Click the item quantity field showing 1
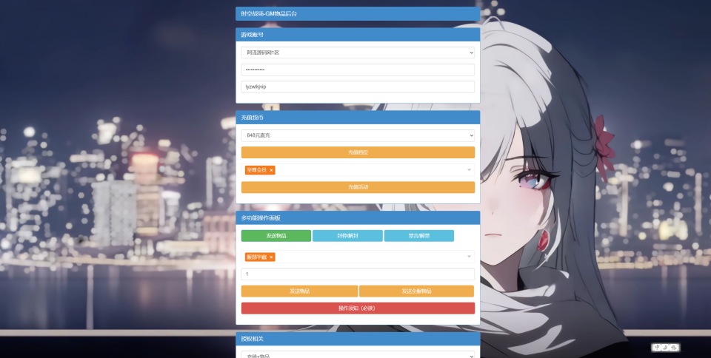711x358 pixels. [358, 274]
